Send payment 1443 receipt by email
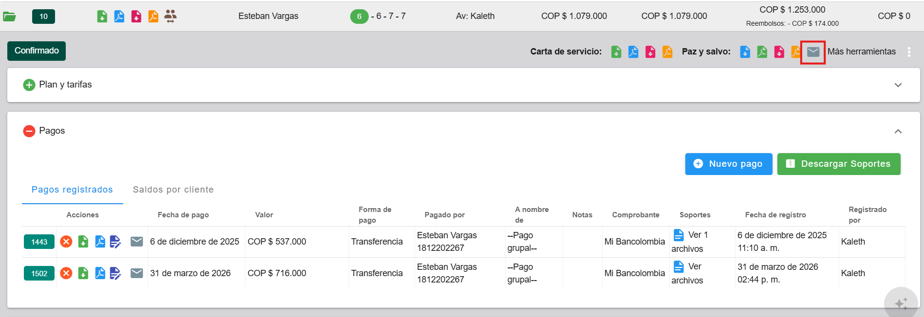Image resolution: width=924 pixels, height=317 pixels. pyautogui.click(x=137, y=242)
